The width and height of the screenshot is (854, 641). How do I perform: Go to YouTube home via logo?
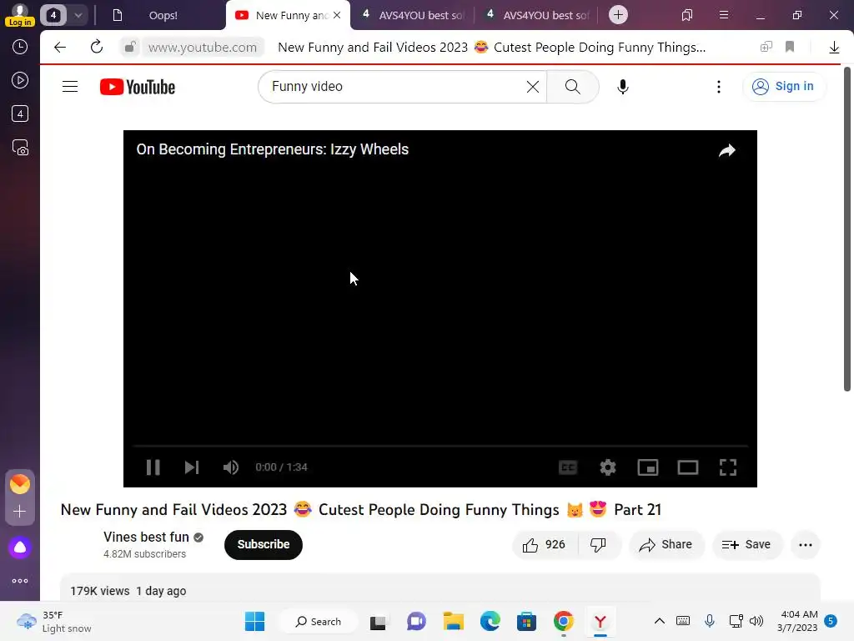point(138,87)
